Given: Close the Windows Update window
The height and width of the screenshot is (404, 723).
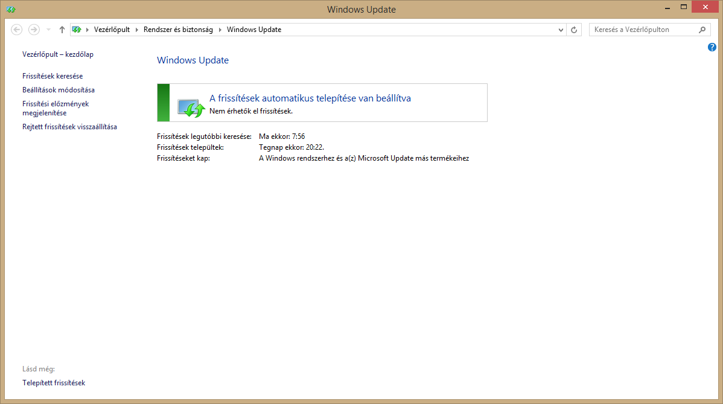Looking at the screenshot, I should pyautogui.click(x=705, y=7).
